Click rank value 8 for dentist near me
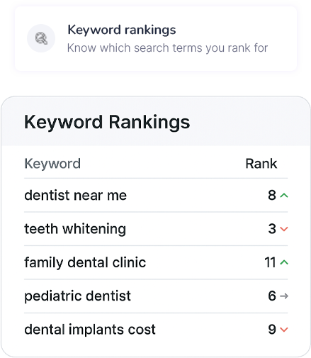Image resolution: width=311 pixels, height=358 pixels. click(x=272, y=195)
